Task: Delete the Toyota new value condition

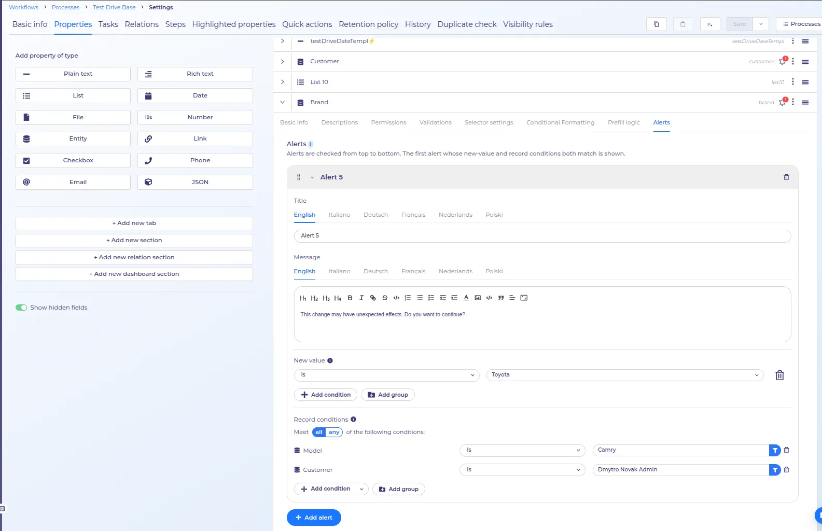Action: 779,375
